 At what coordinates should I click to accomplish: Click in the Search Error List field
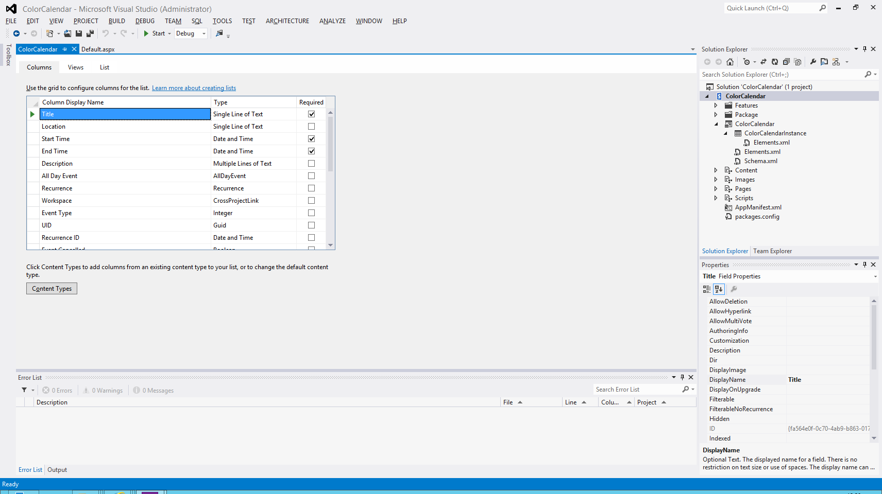637,390
